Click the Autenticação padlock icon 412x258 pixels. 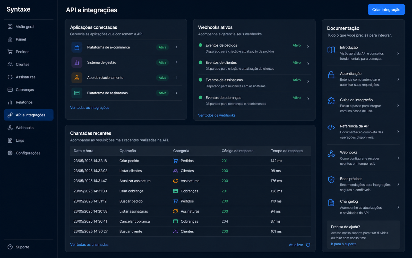tap(331, 75)
